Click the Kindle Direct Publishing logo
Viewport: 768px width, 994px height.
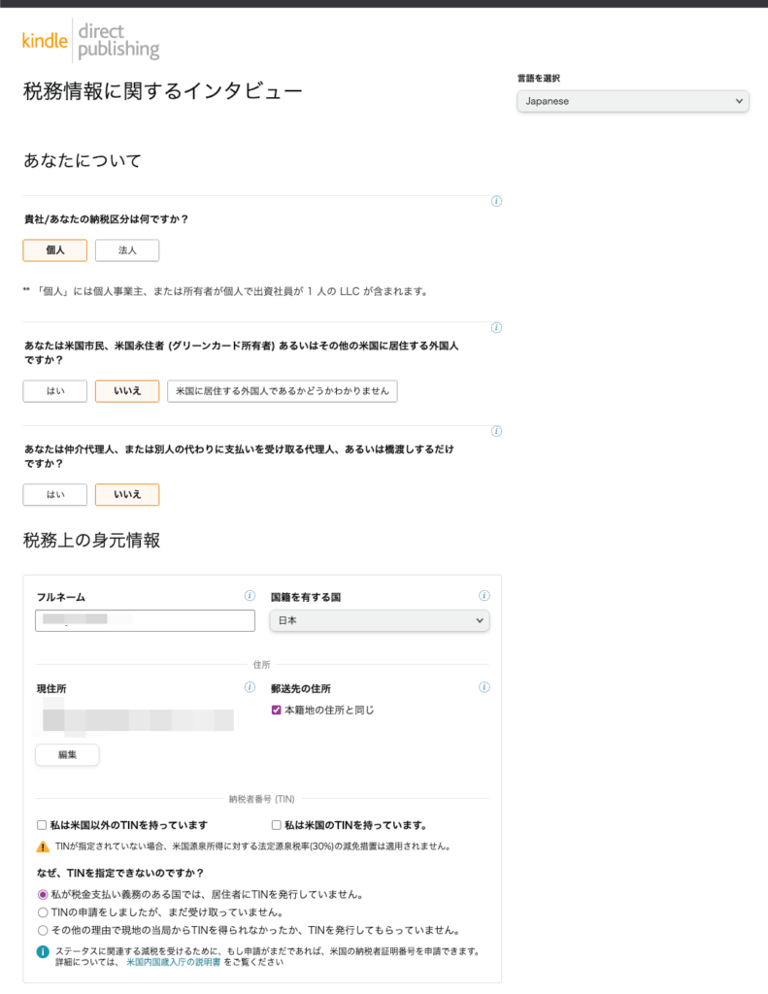pyautogui.click(x=90, y=40)
